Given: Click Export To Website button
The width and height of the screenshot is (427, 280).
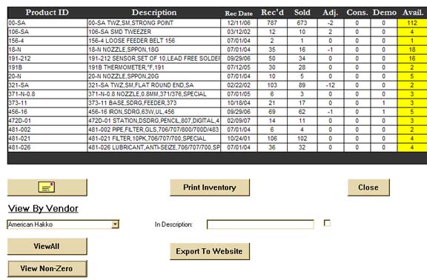Looking at the screenshot, I should point(210,251).
